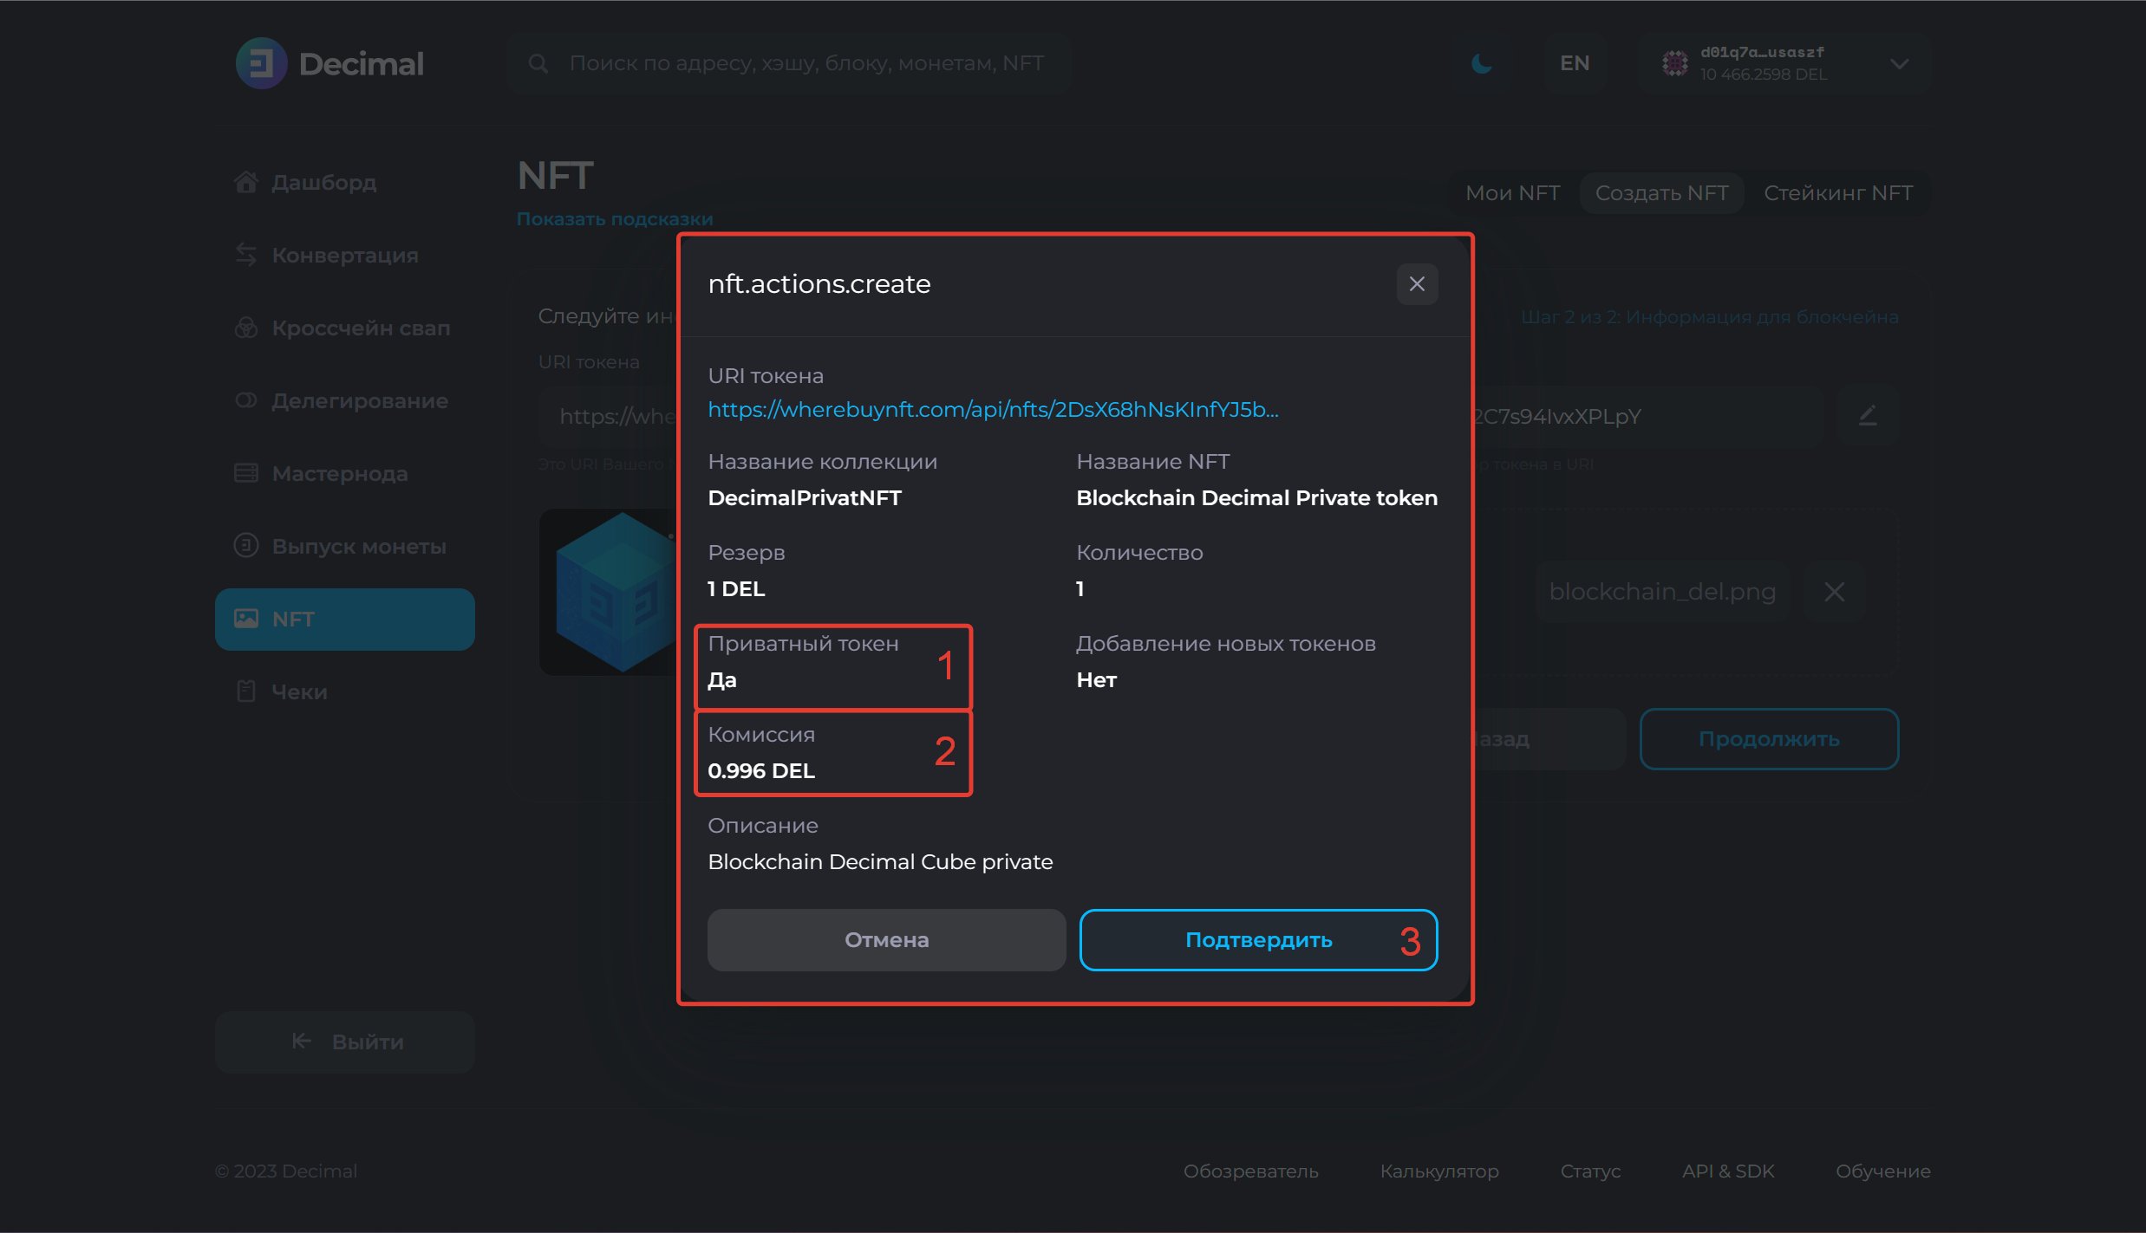Switch to the Мои NFT tab

1512,193
